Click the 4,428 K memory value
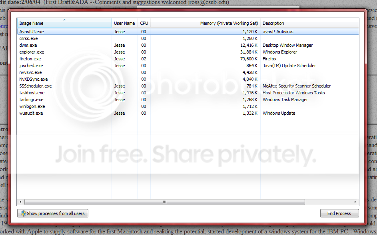 click(250, 72)
